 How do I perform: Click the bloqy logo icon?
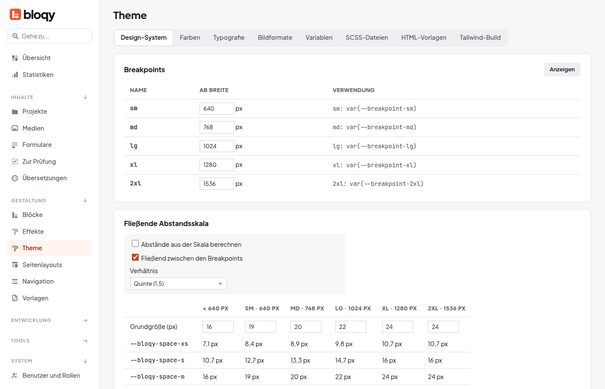[x=15, y=15]
